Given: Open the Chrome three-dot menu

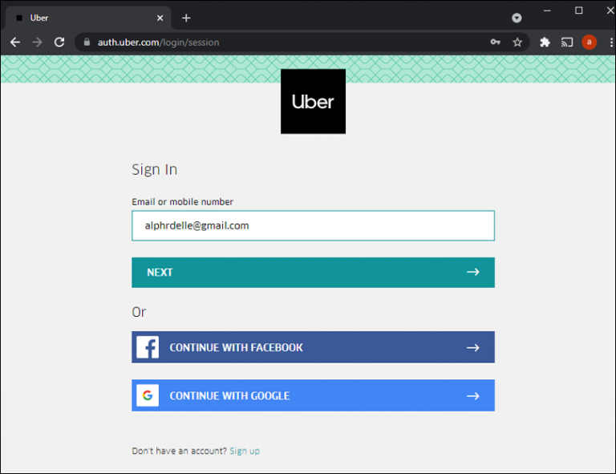Looking at the screenshot, I should [611, 42].
